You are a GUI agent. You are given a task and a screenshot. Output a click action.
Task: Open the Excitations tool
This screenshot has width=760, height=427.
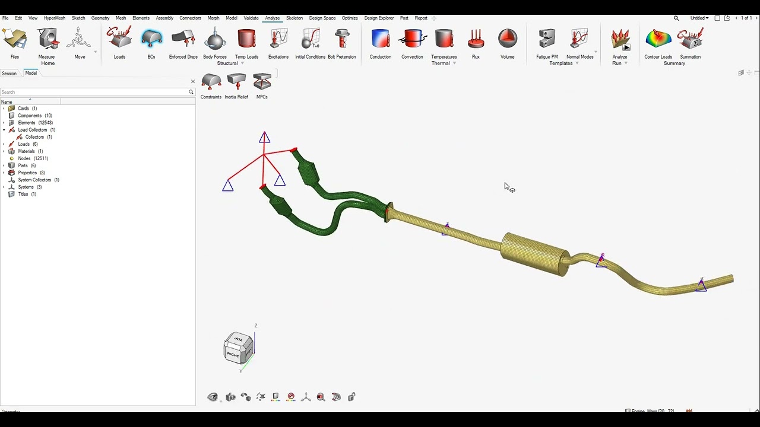point(278,44)
